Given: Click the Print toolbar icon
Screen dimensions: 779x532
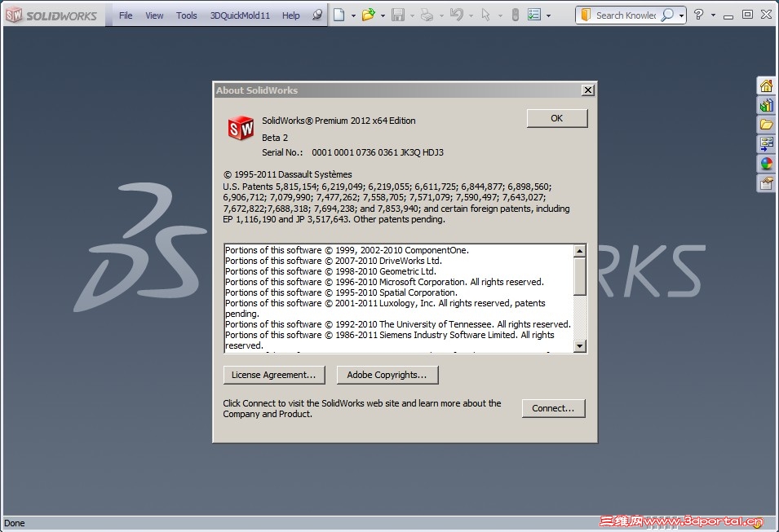Looking at the screenshot, I should [x=427, y=15].
